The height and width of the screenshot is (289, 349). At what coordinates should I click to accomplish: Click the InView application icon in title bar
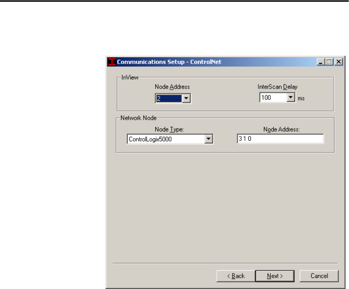112,62
